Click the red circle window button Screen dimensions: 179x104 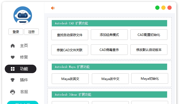click(169, 8)
